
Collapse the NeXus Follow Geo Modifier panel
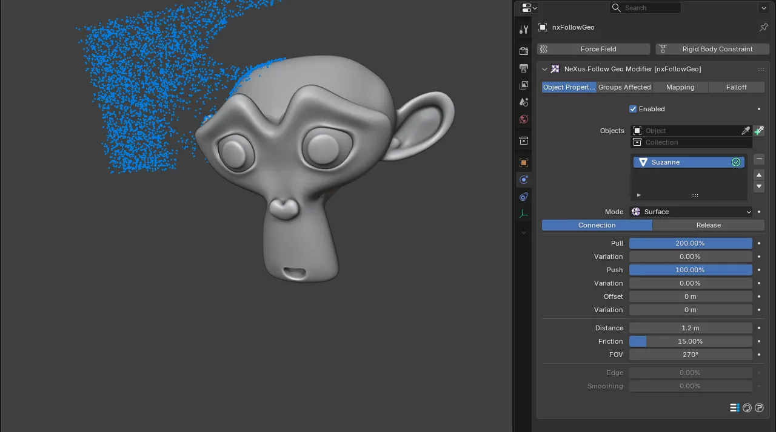click(544, 69)
